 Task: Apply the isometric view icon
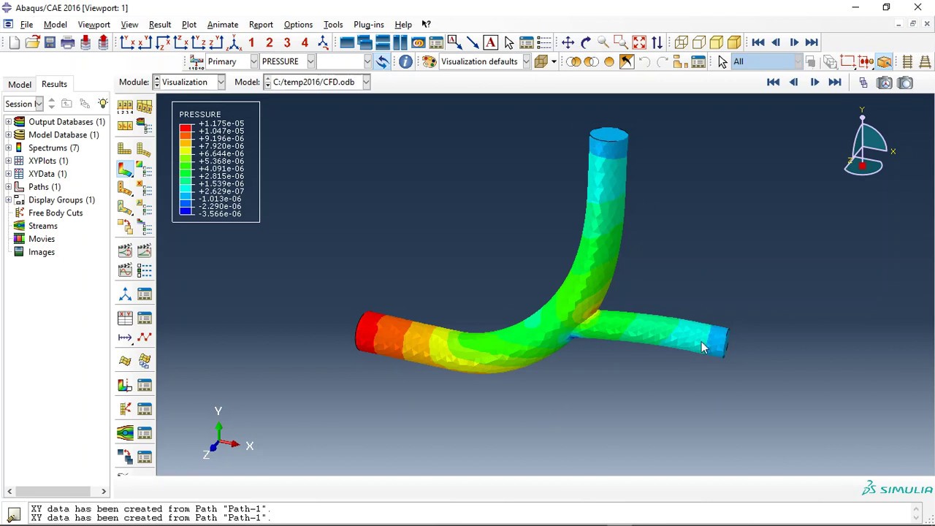(x=234, y=42)
